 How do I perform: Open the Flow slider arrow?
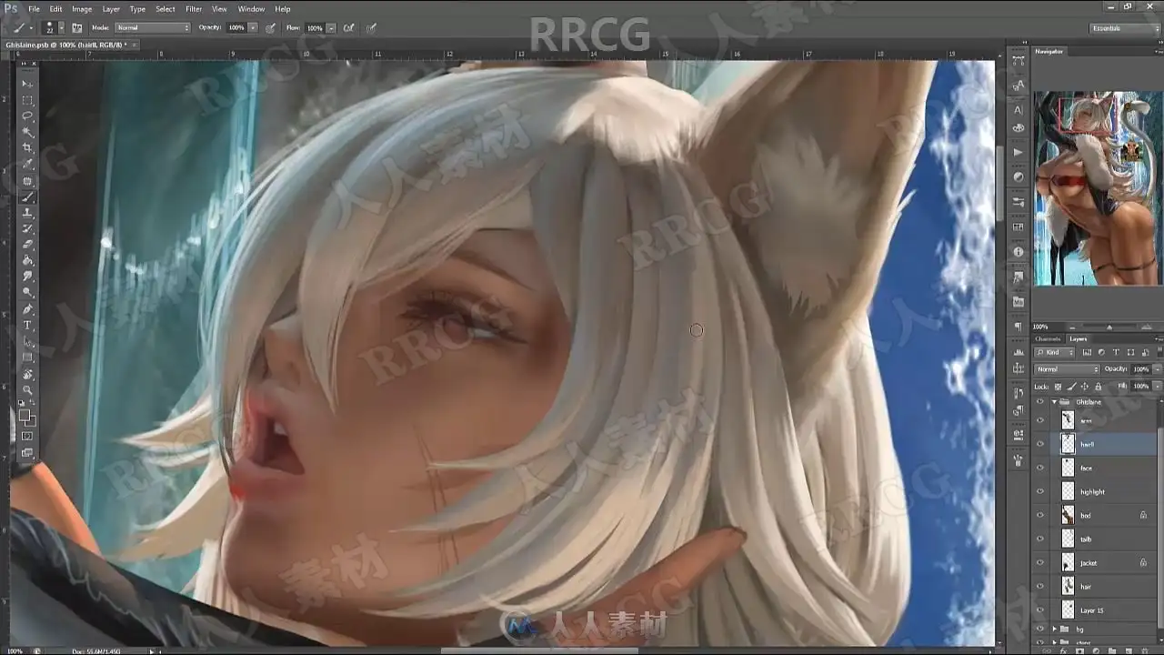coord(330,28)
